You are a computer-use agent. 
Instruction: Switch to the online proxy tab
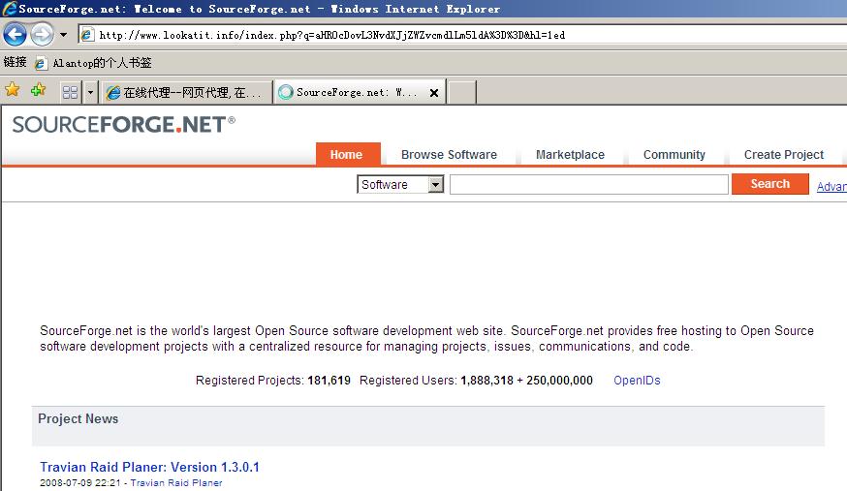pos(186,92)
